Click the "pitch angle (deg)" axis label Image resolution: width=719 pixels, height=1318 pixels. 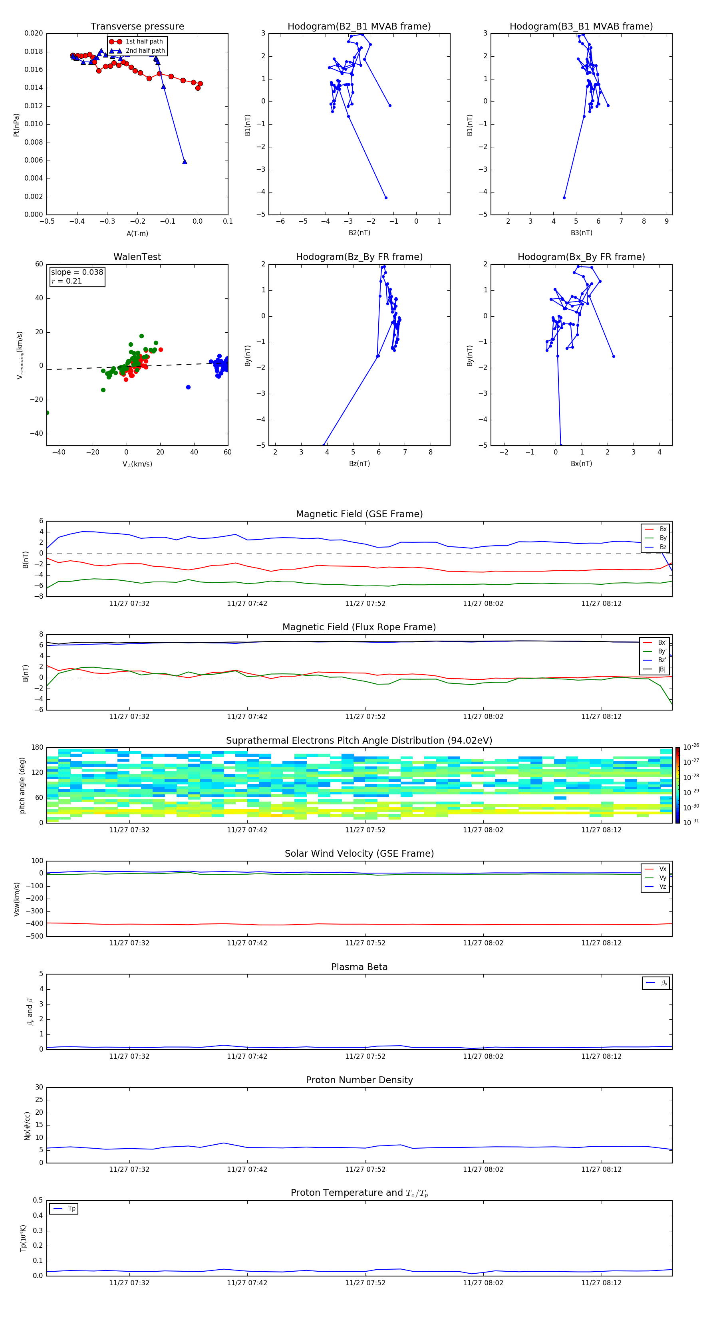click(x=22, y=785)
